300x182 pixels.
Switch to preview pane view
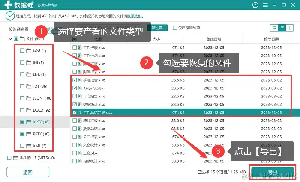290,28
